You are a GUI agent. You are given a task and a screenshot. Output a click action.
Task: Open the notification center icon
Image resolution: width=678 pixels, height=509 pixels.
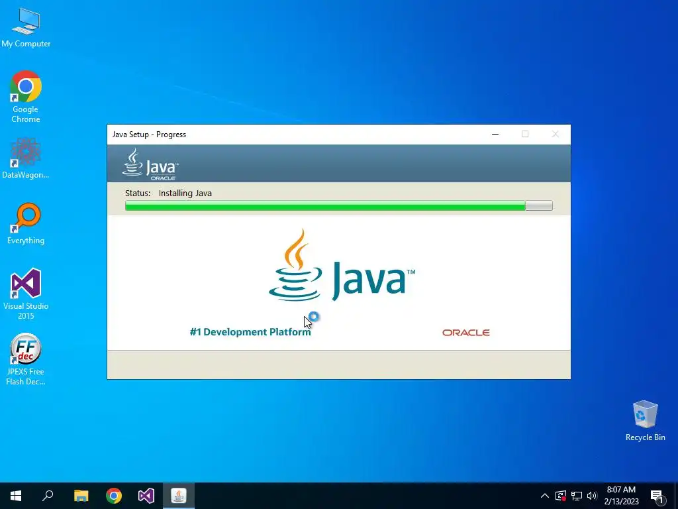(657, 496)
